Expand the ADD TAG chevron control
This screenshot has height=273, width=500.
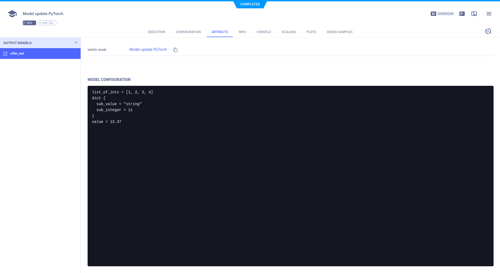56,23
